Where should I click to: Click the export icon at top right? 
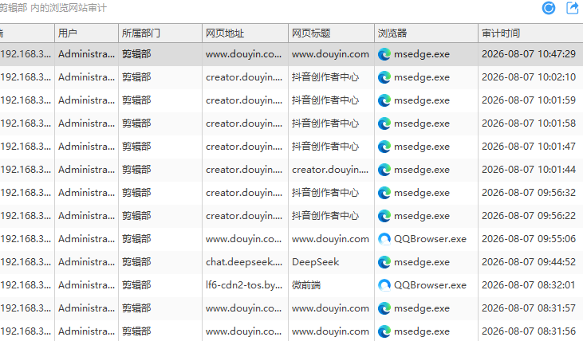click(572, 8)
